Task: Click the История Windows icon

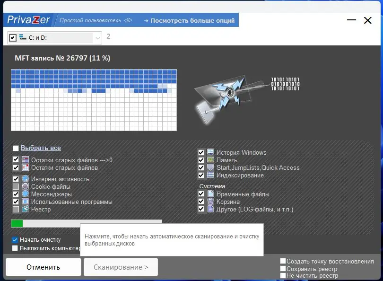Action: pos(210,152)
